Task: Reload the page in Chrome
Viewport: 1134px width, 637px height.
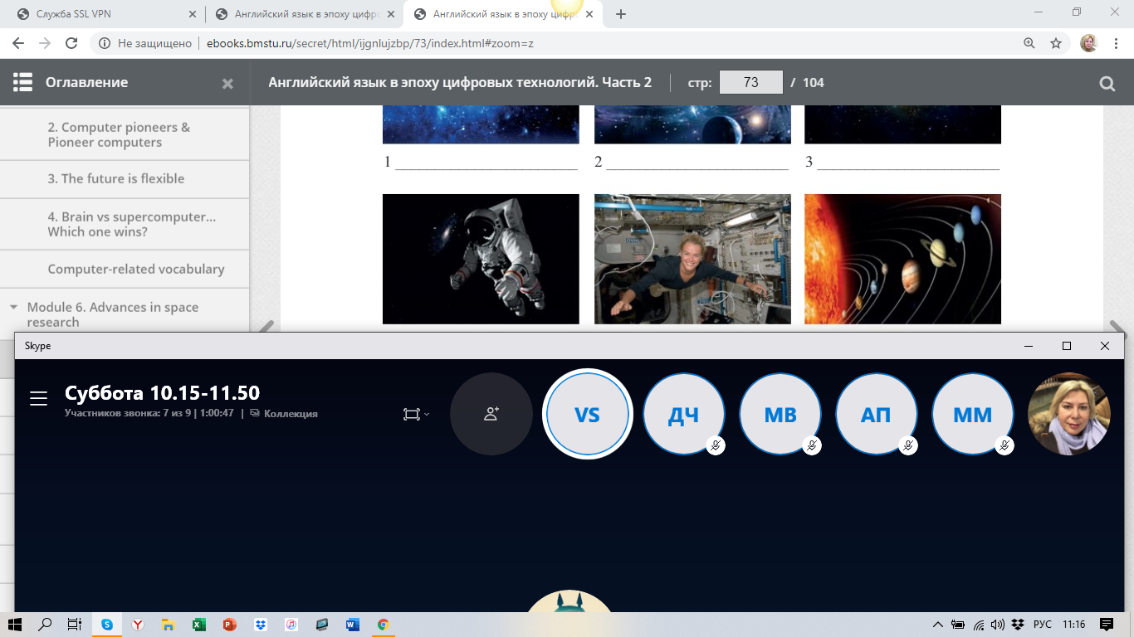Action: (71, 43)
